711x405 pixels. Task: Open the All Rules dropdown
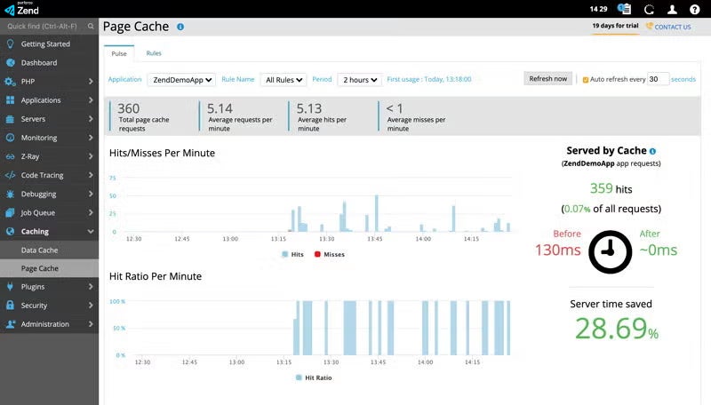point(284,79)
